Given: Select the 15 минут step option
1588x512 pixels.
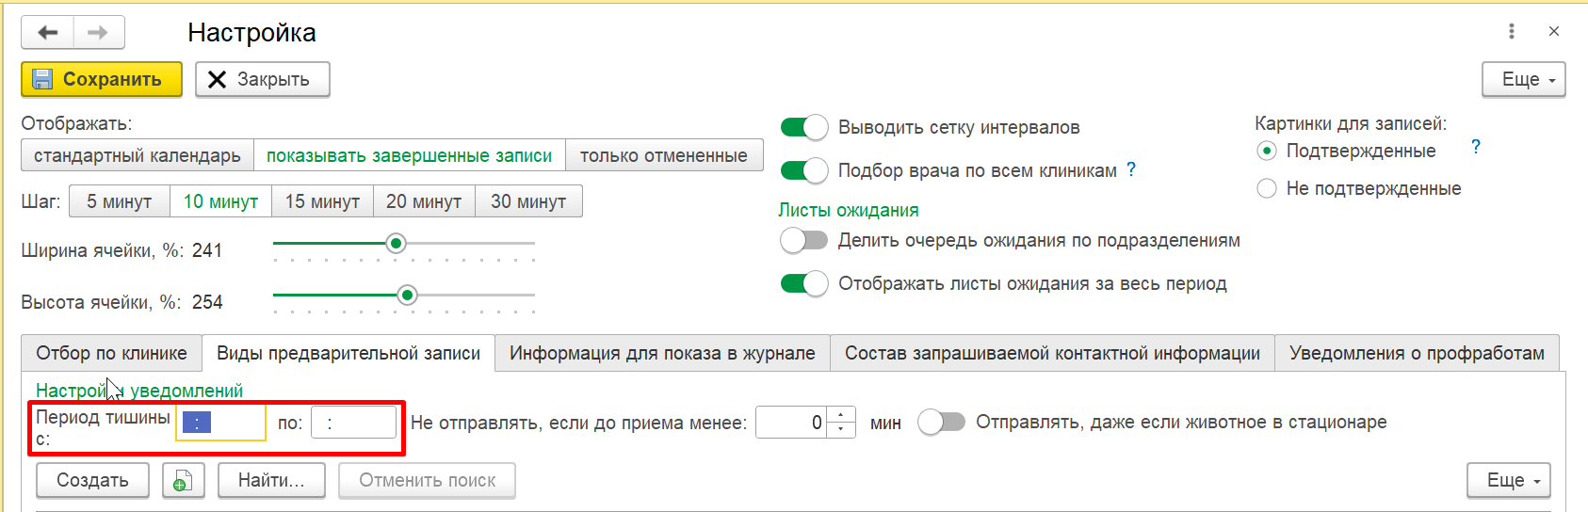Looking at the screenshot, I should pos(322,201).
